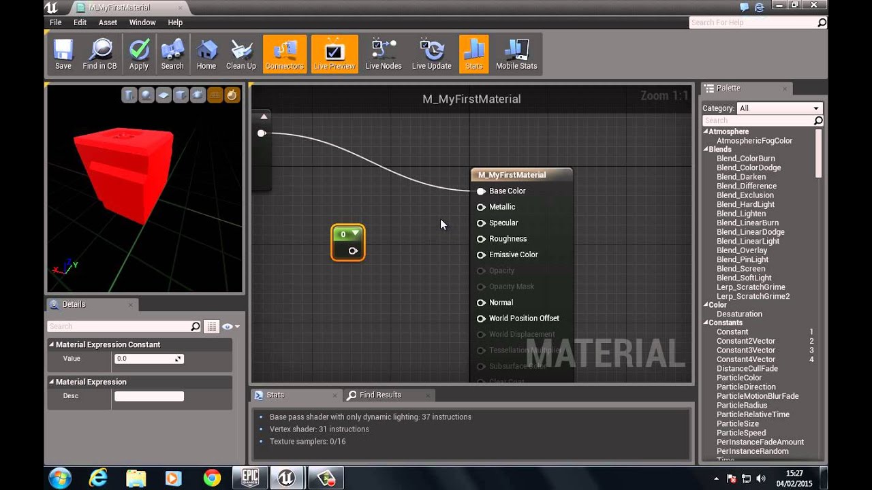Screen dimensions: 872x490
Task: Open the Edit menu
Action: click(80, 22)
